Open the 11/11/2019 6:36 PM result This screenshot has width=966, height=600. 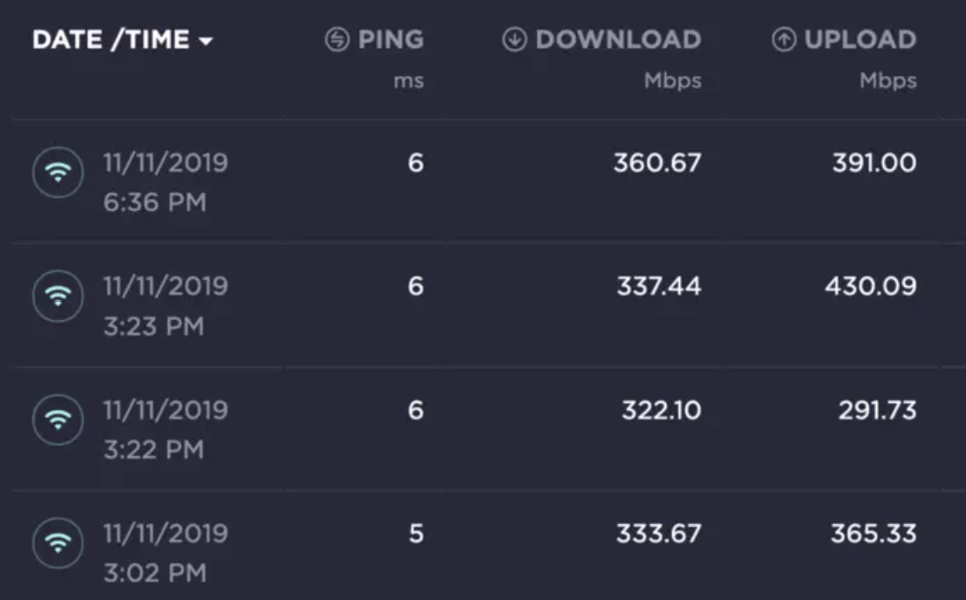[x=166, y=182]
